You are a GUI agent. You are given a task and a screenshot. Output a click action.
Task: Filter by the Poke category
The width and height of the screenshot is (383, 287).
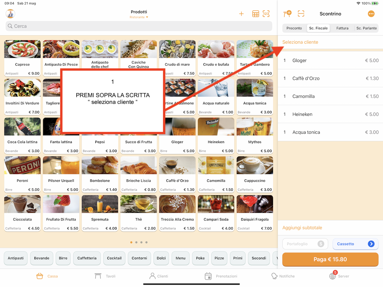200,258
